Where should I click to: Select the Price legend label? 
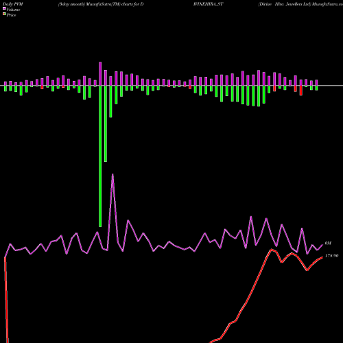[11, 15]
